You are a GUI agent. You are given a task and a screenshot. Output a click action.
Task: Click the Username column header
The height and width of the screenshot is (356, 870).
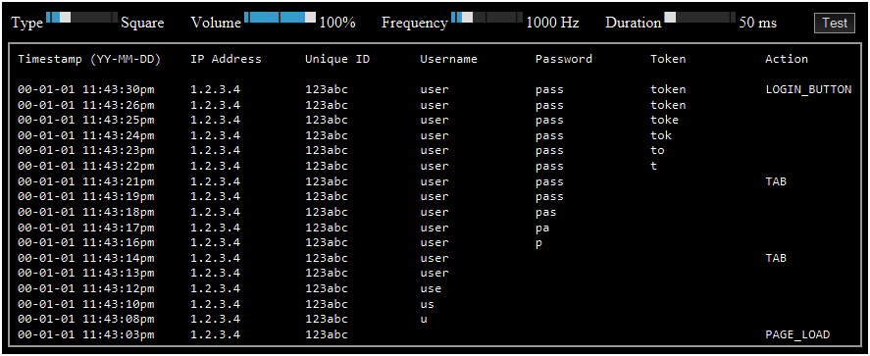pos(448,59)
